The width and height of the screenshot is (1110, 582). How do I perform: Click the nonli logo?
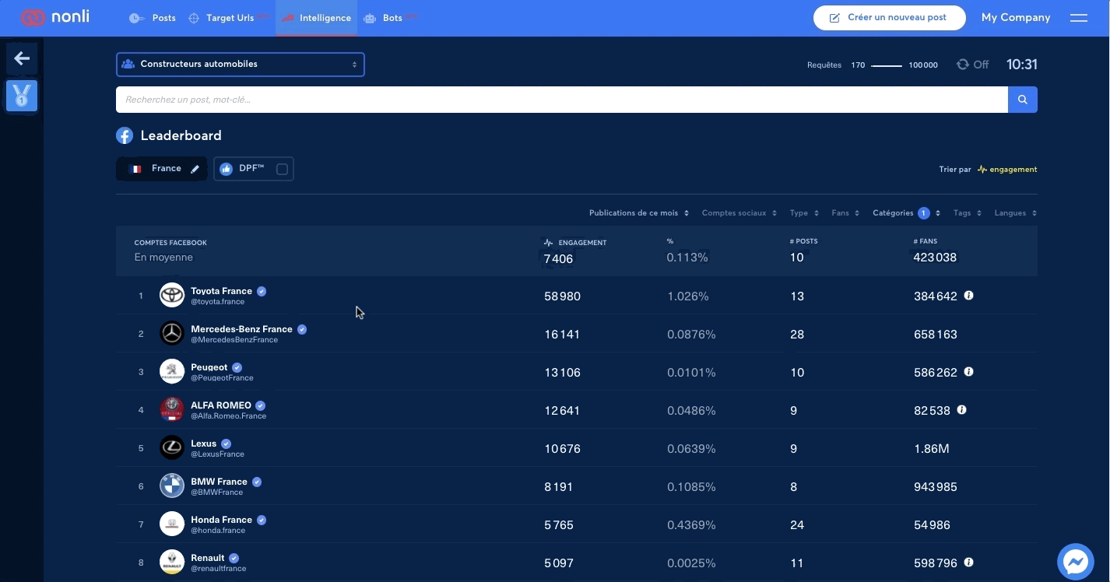tap(55, 17)
